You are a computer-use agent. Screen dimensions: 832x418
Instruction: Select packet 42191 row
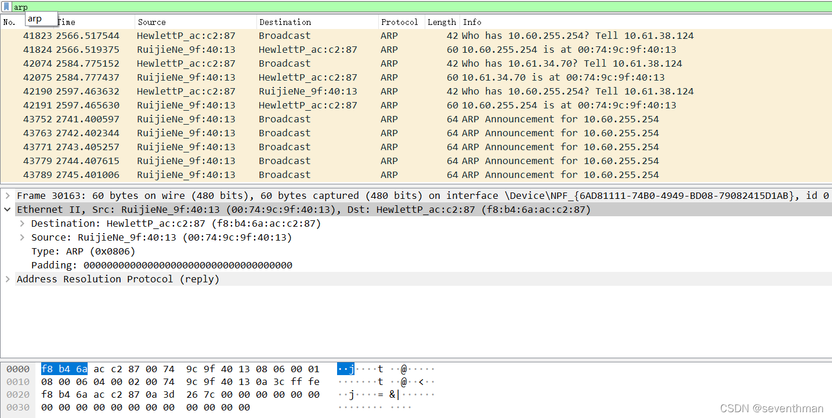tap(416, 105)
